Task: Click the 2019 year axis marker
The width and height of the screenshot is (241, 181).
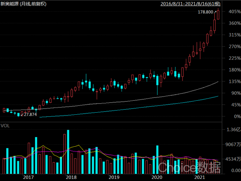Action: [x=114, y=177]
